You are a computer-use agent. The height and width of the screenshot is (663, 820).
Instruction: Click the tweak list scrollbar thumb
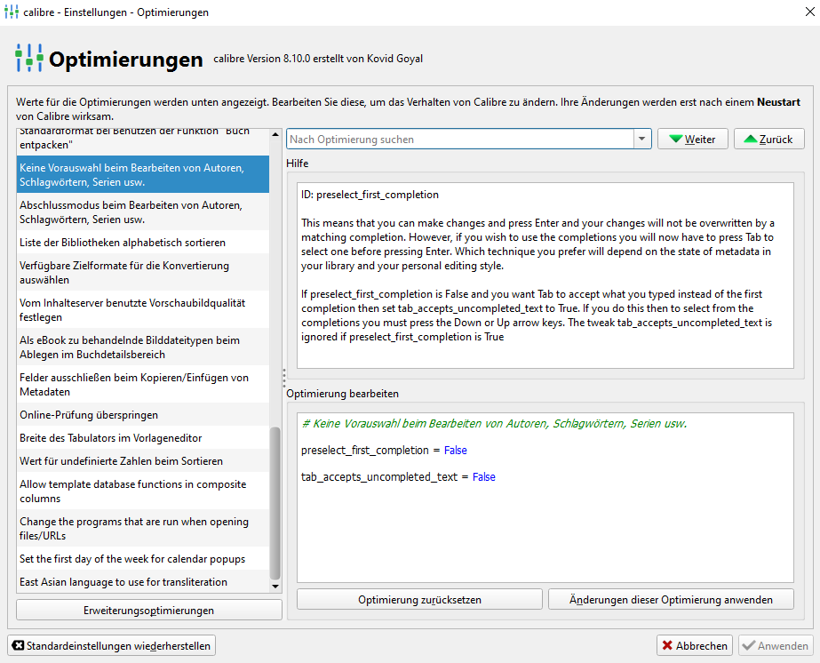point(275,503)
